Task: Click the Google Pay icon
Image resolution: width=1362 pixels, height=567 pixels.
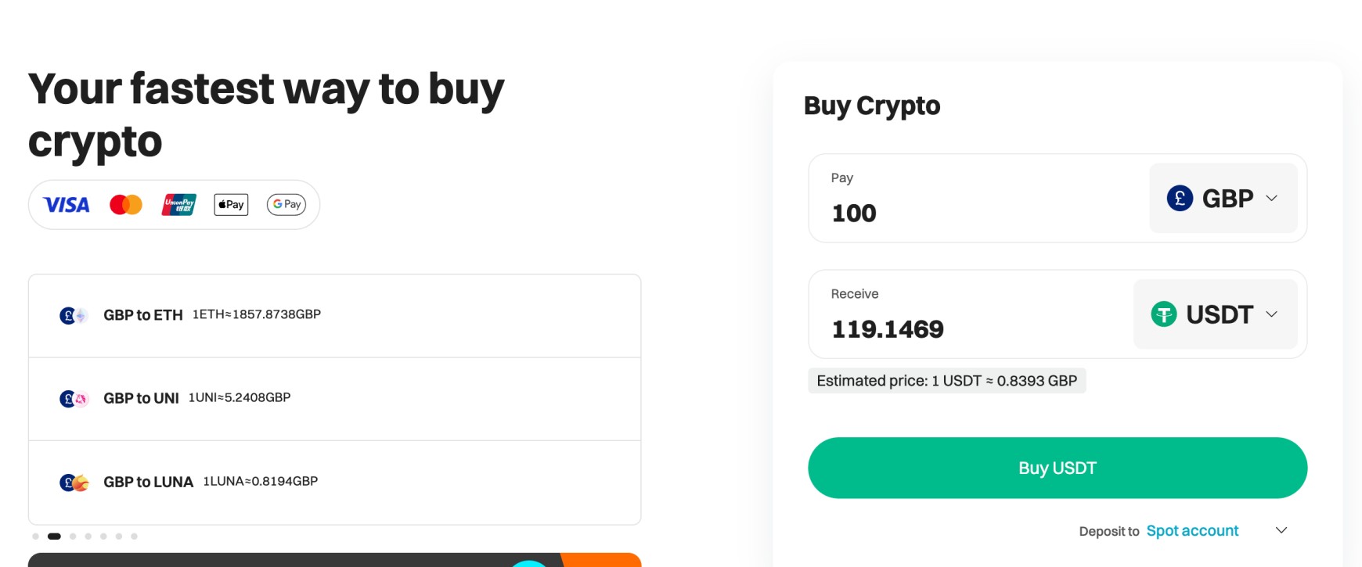Action: coord(286,205)
